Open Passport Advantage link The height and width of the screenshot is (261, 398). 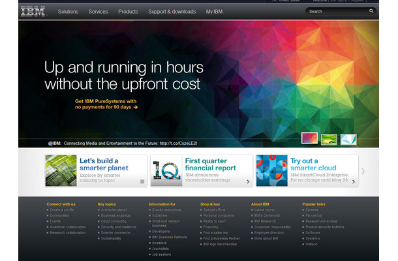(322, 221)
